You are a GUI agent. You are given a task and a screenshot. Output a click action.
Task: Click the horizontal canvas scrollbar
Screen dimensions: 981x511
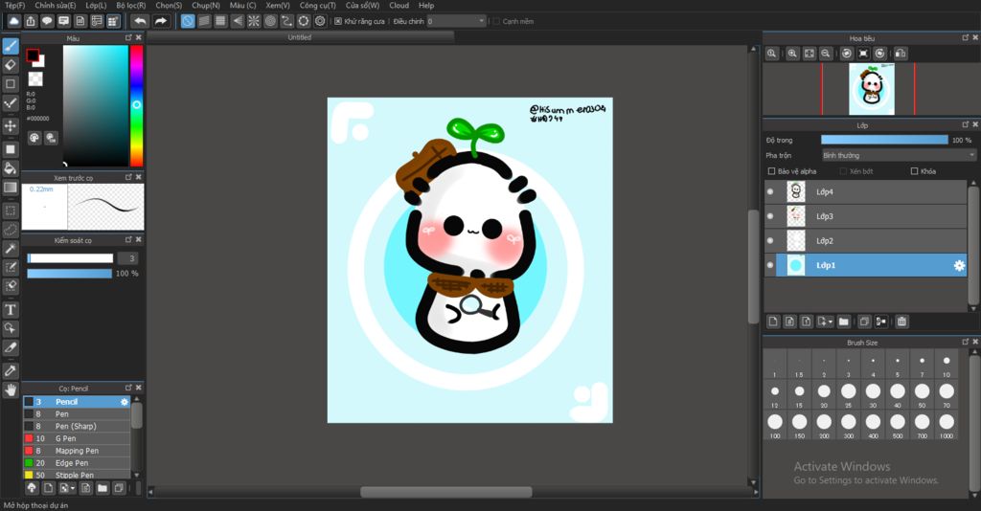[446, 492]
